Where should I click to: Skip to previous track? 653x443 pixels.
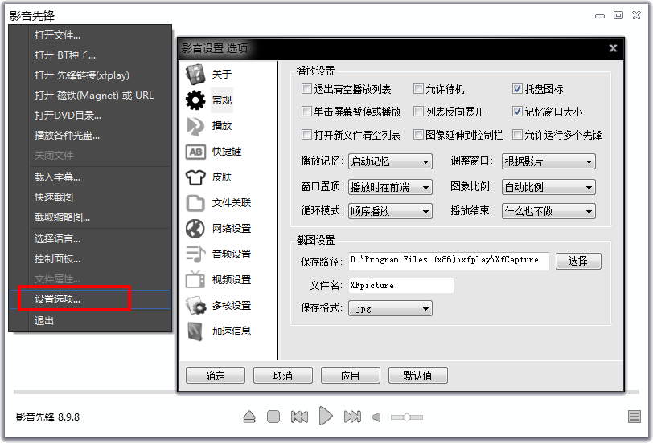click(x=299, y=417)
